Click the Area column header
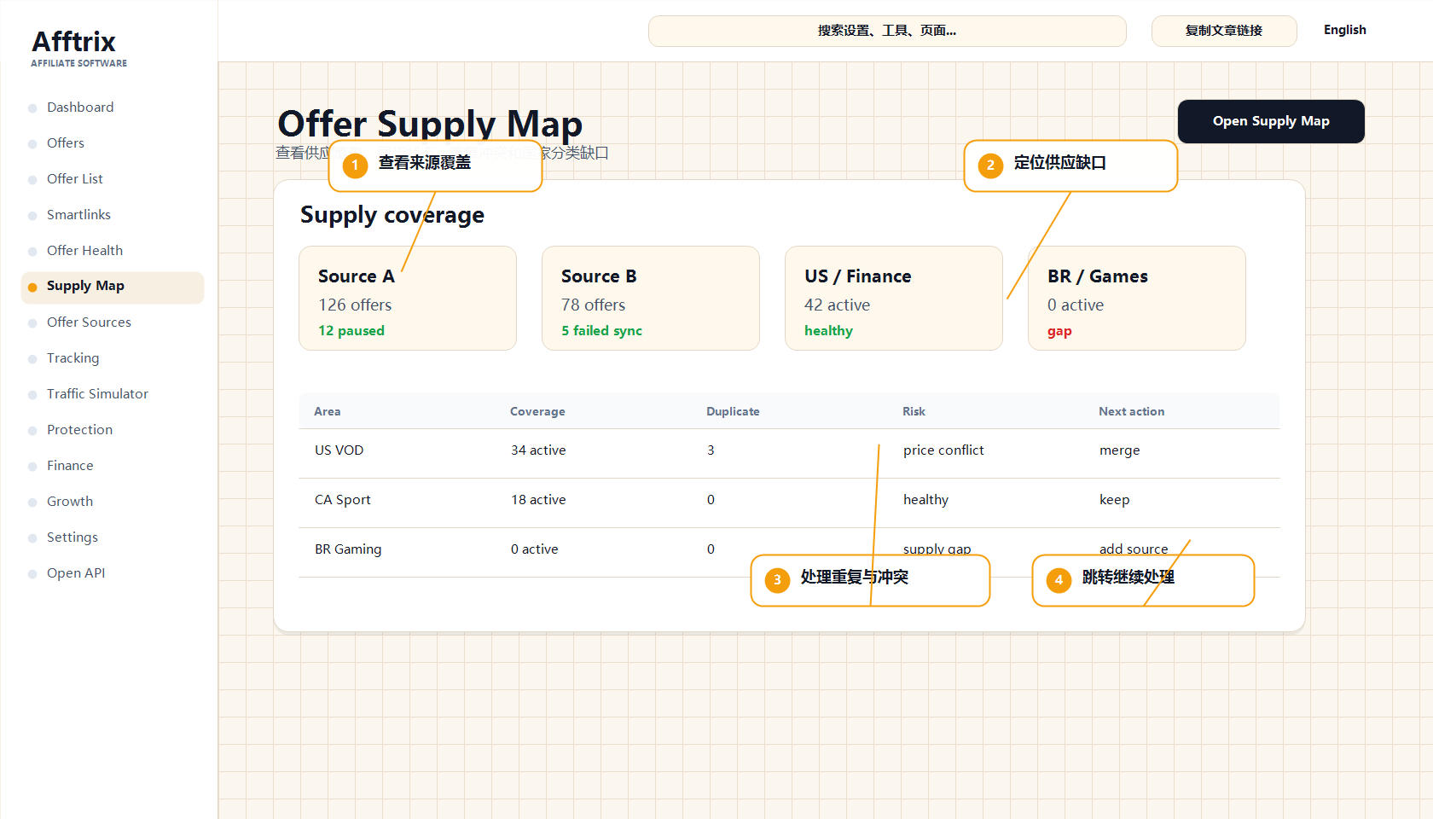The image size is (1433, 819). coord(328,411)
